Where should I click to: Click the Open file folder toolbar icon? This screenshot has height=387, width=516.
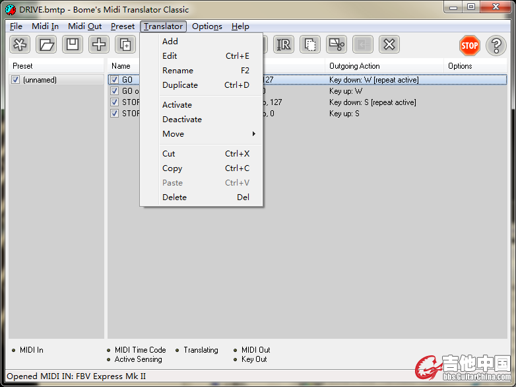pyautogui.click(x=46, y=44)
